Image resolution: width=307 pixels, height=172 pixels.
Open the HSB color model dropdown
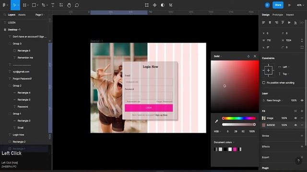point(217,131)
